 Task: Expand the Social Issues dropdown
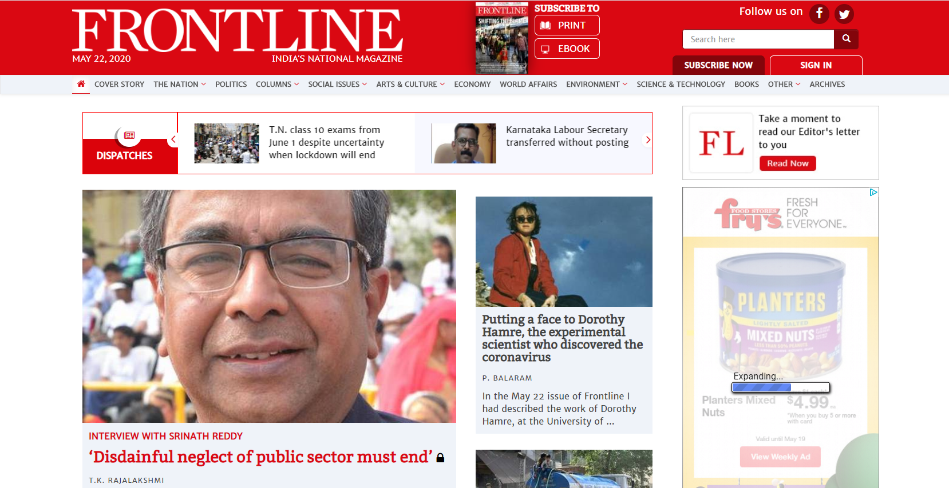[337, 84]
